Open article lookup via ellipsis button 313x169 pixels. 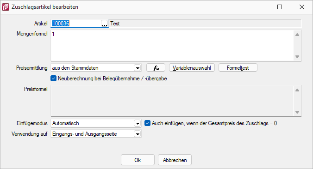pyautogui.click(x=105, y=24)
